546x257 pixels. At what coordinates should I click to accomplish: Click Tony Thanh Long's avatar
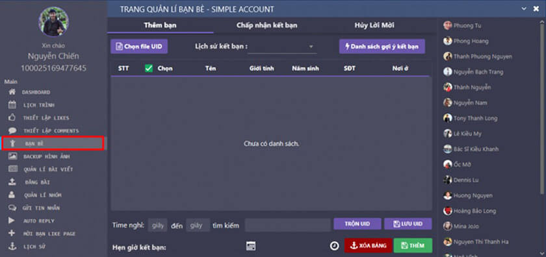click(x=447, y=118)
